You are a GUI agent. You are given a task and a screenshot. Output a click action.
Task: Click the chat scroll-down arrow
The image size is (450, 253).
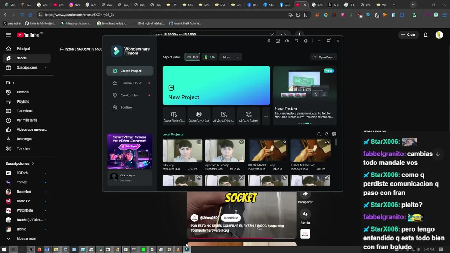click(438, 154)
